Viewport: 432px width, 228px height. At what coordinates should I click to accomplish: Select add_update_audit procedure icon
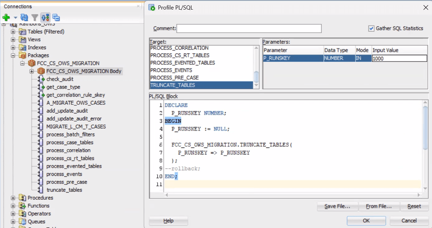pyautogui.click(x=41, y=111)
